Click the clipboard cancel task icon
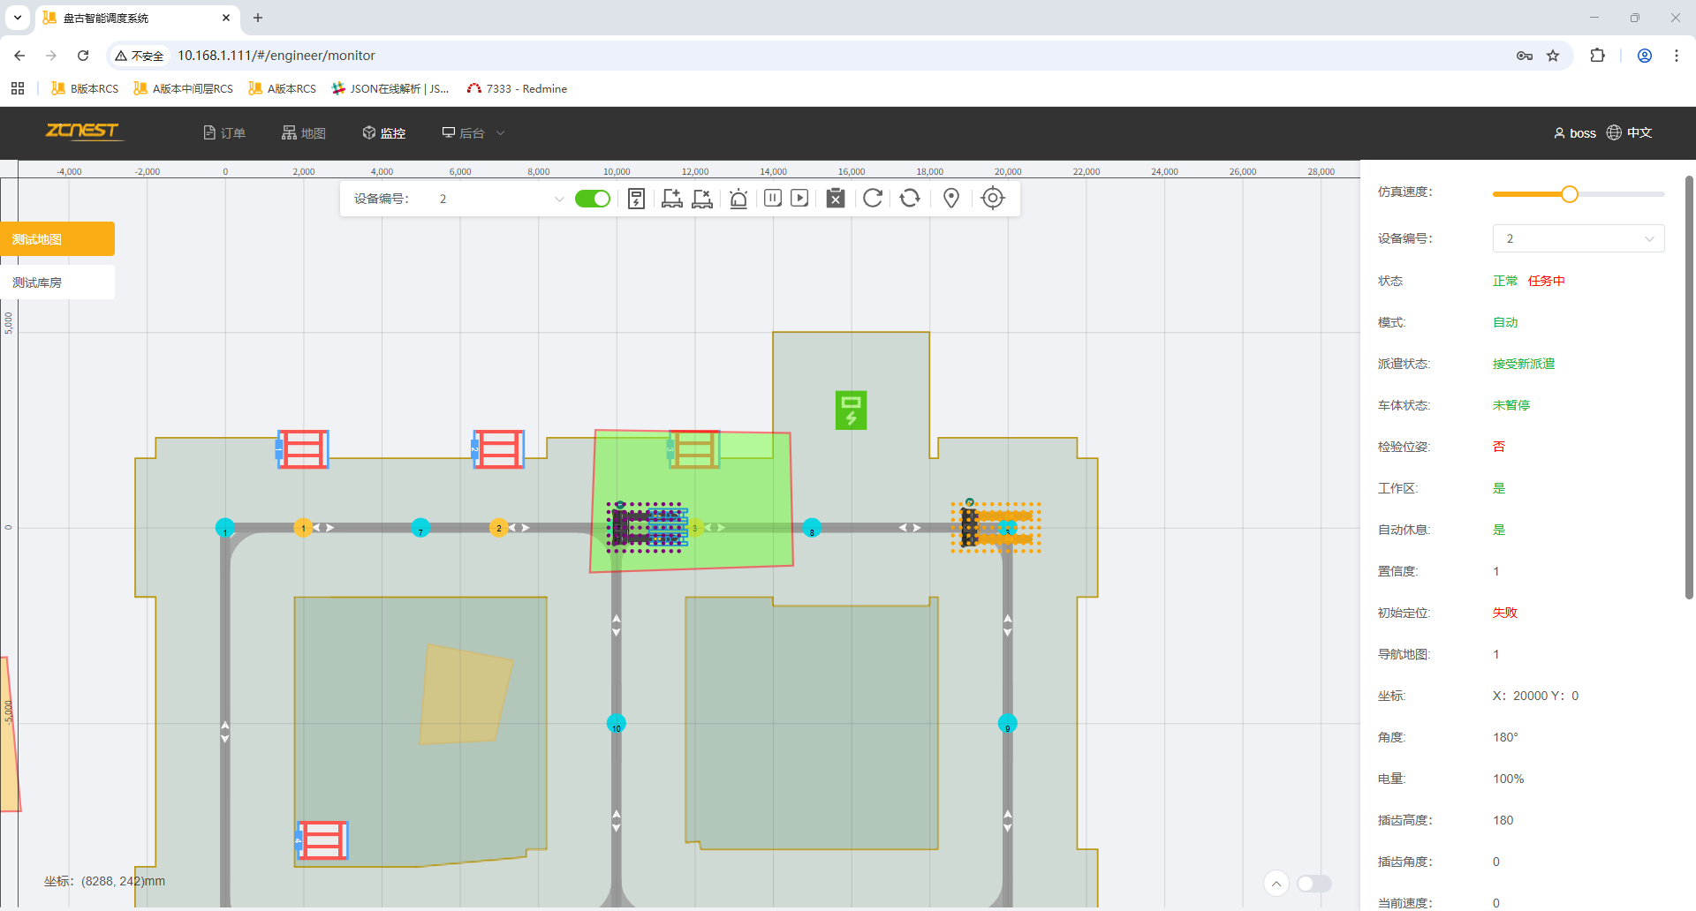Image resolution: width=1696 pixels, height=911 pixels. pos(836,199)
